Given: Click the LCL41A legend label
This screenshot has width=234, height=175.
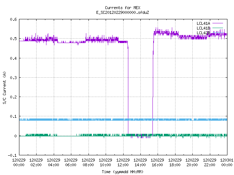Looking at the screenshot, I should coord(203,23).
